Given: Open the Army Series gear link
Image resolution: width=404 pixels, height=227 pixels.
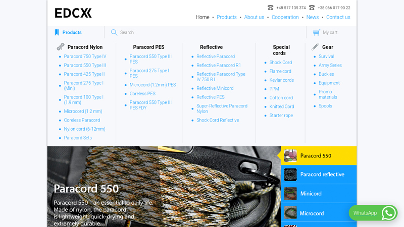Looking at the screenshot, I should (330, 65).
